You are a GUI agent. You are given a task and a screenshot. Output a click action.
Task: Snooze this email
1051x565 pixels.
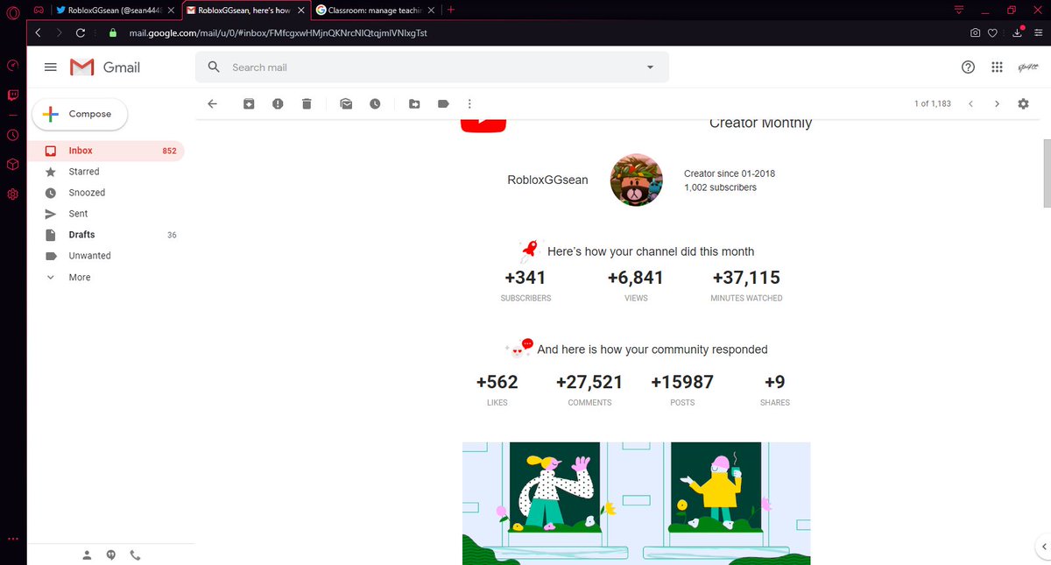click(375, 104)
